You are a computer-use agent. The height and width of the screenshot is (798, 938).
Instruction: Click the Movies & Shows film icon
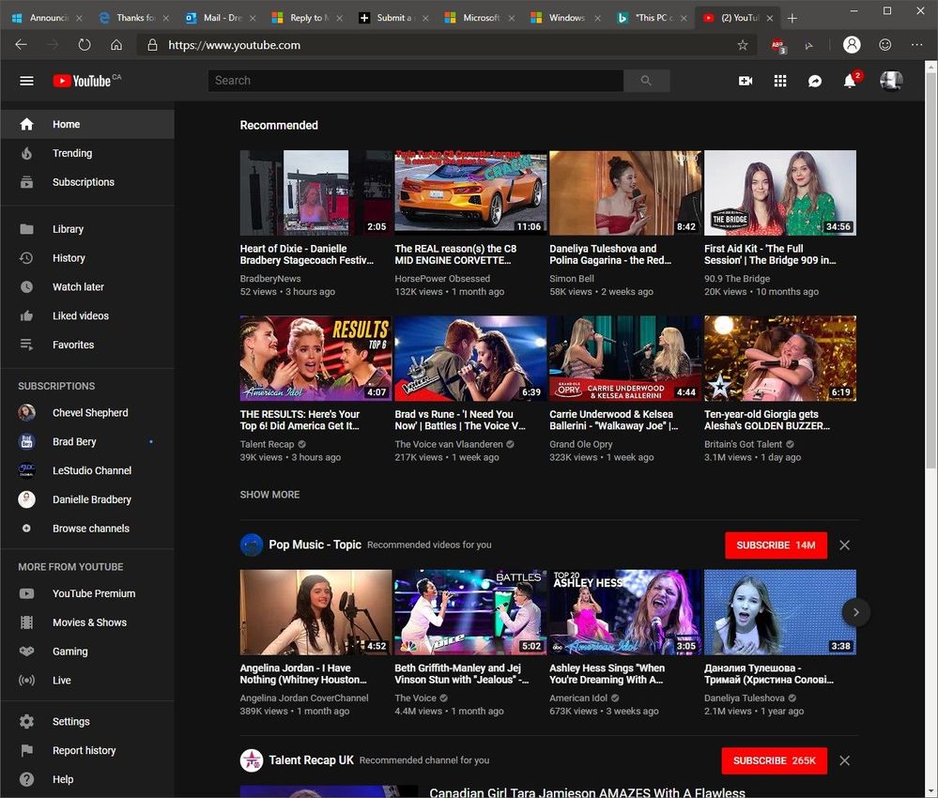coord(26,622)
